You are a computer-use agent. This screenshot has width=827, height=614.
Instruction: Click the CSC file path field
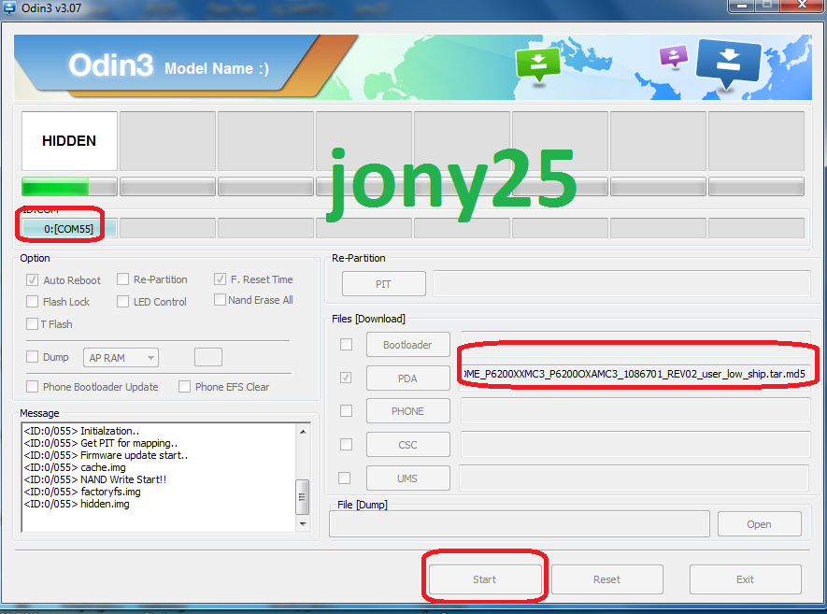[635, 445]
